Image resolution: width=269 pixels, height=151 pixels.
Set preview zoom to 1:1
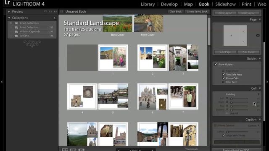50,12
